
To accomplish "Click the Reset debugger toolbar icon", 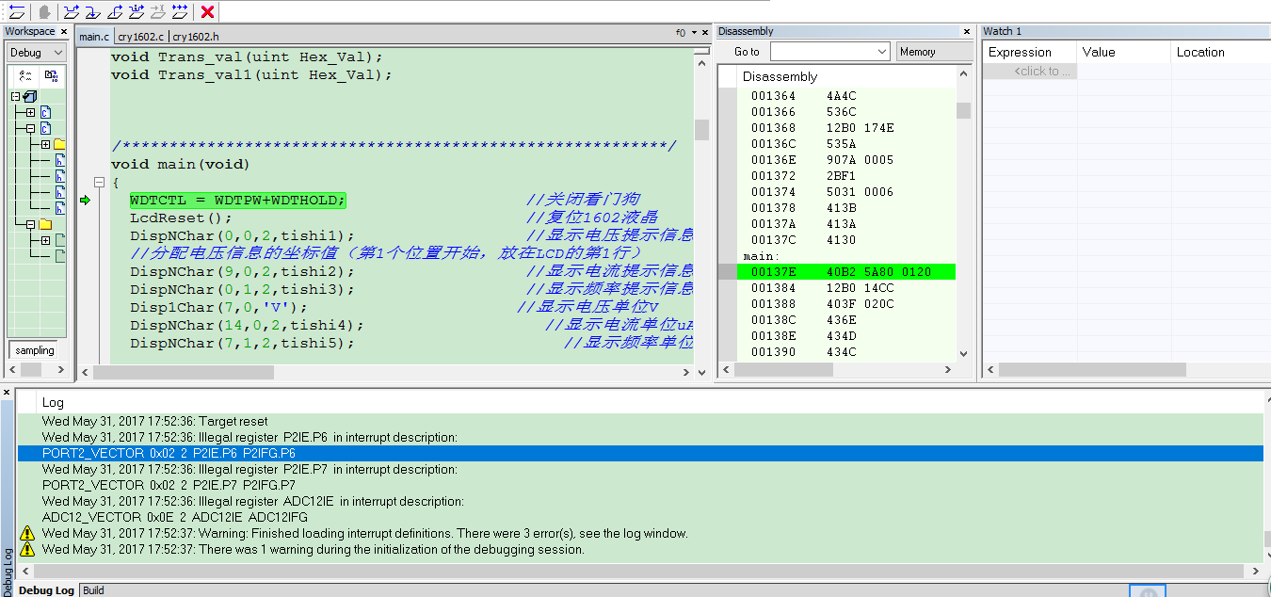I will point(16,12).
